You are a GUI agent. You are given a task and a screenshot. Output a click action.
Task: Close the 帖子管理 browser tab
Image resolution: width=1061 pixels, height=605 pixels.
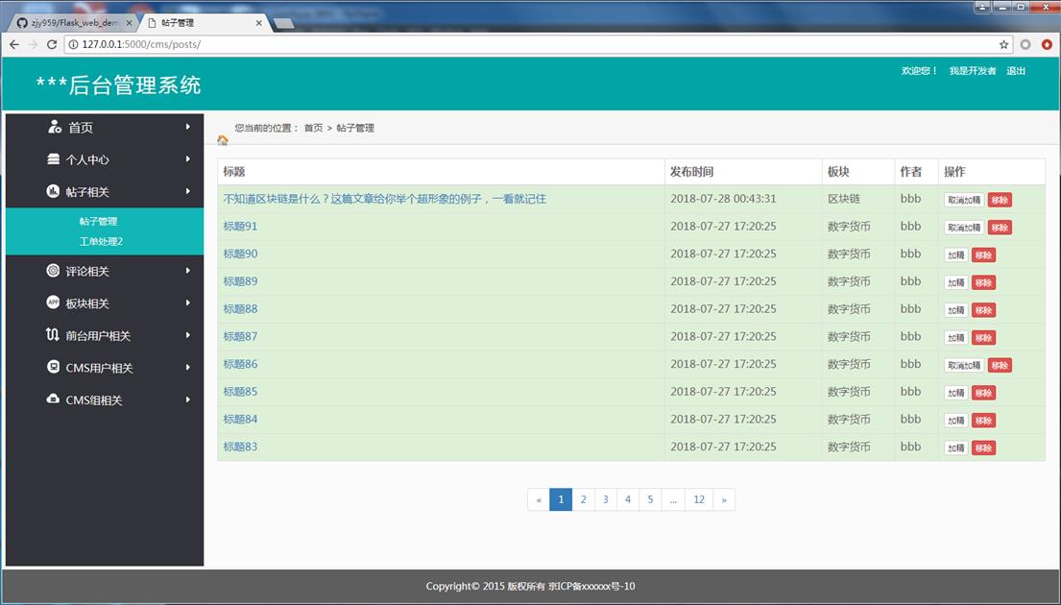pos(258,23)
